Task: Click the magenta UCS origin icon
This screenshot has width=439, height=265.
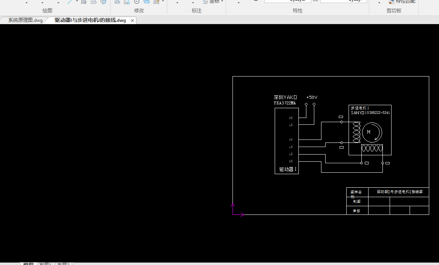Action: (x=237, y=210)
